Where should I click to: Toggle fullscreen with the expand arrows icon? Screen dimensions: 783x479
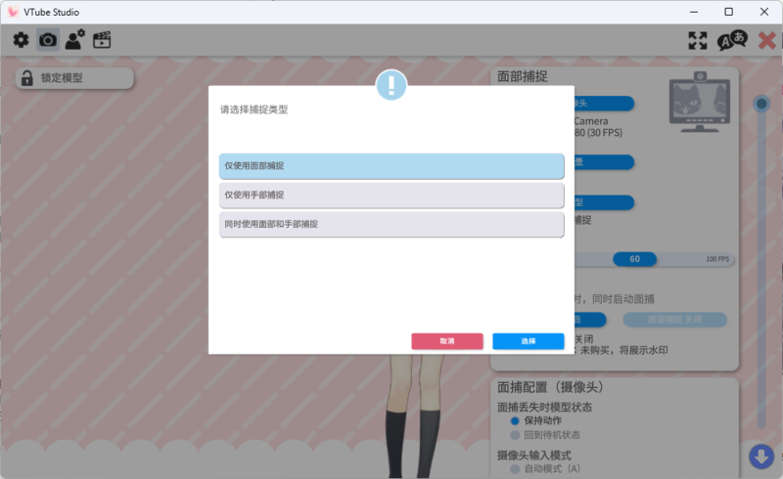(698, 40)
